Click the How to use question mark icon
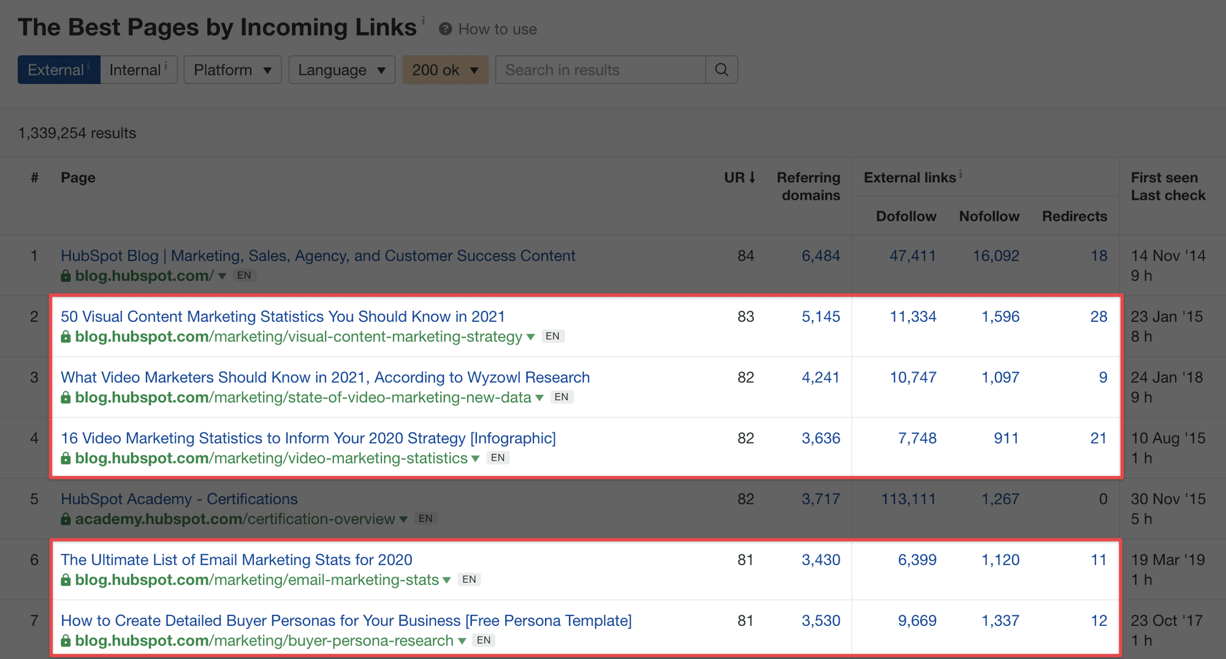Screen dimensions: 1226x659 [x=446, y=29]
